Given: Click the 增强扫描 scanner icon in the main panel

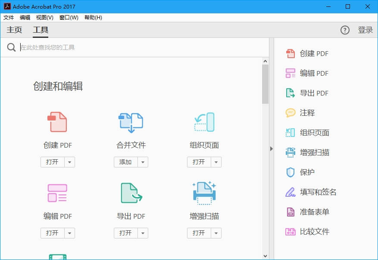Looking at the screenshot, I should [x=204, y=192].
